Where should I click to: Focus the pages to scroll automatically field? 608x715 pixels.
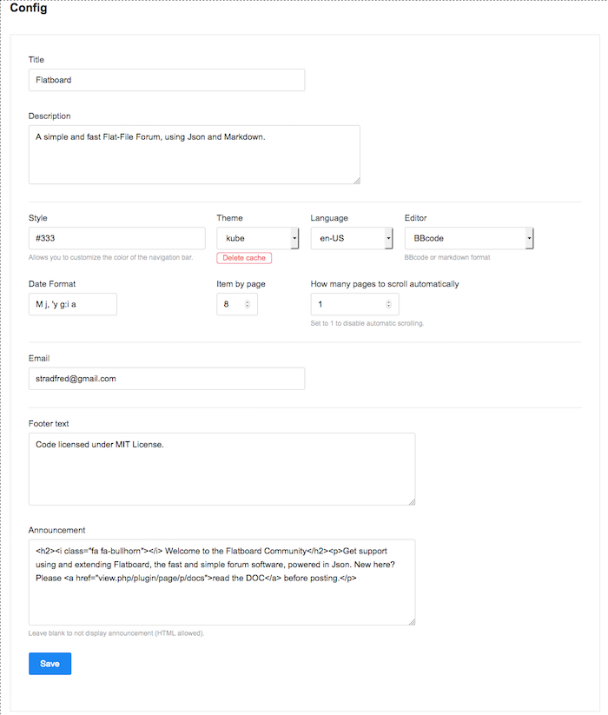pyautogui.click(x=354, y=304)
